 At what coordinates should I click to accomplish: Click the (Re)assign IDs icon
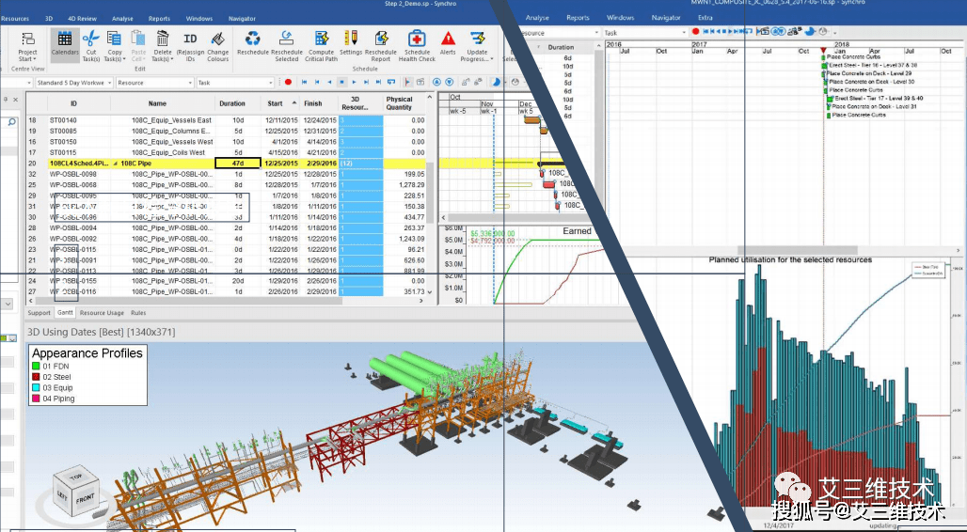[x=191, y=39]
